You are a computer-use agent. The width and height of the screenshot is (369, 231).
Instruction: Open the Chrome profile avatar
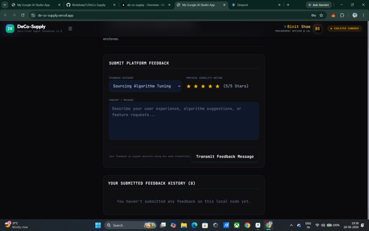355,15
